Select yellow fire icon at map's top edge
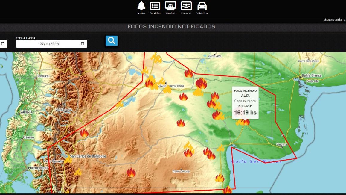346x195 pixels. pyautogui.click(x=156, y=58)
